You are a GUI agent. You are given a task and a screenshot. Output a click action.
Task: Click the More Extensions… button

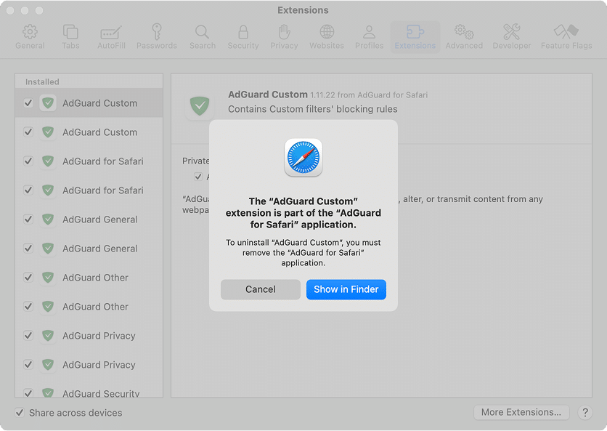click(x=521, y=412)
